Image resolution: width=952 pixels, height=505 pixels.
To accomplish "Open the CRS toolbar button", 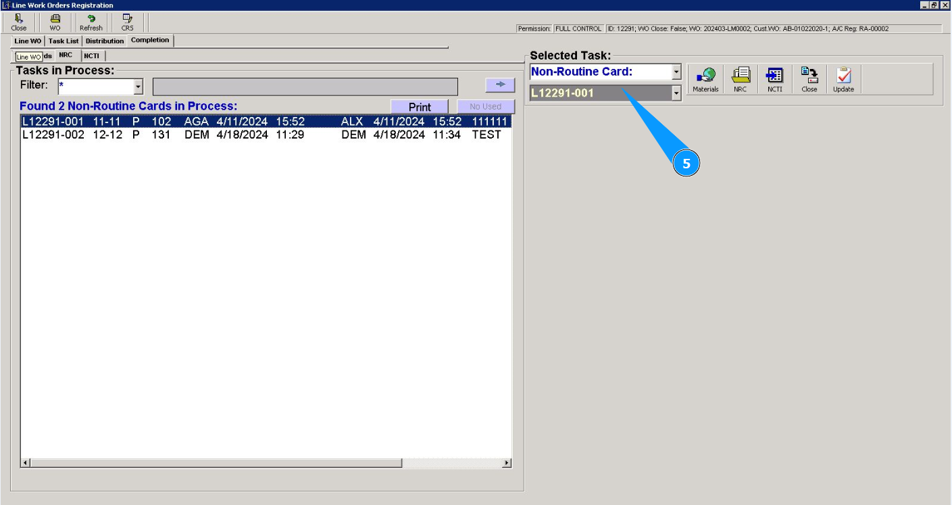I will pyautogui.click(x=127, y=22).
